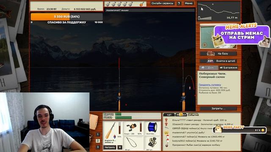The height and width of the screenshot is (152, 271).
Task: Click Войти в штаб button
Action: coord(218,61)
